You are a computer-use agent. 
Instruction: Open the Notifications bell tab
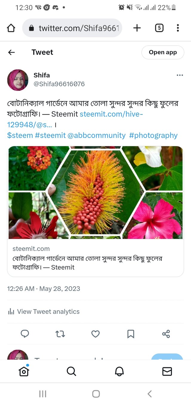[119, 371]
